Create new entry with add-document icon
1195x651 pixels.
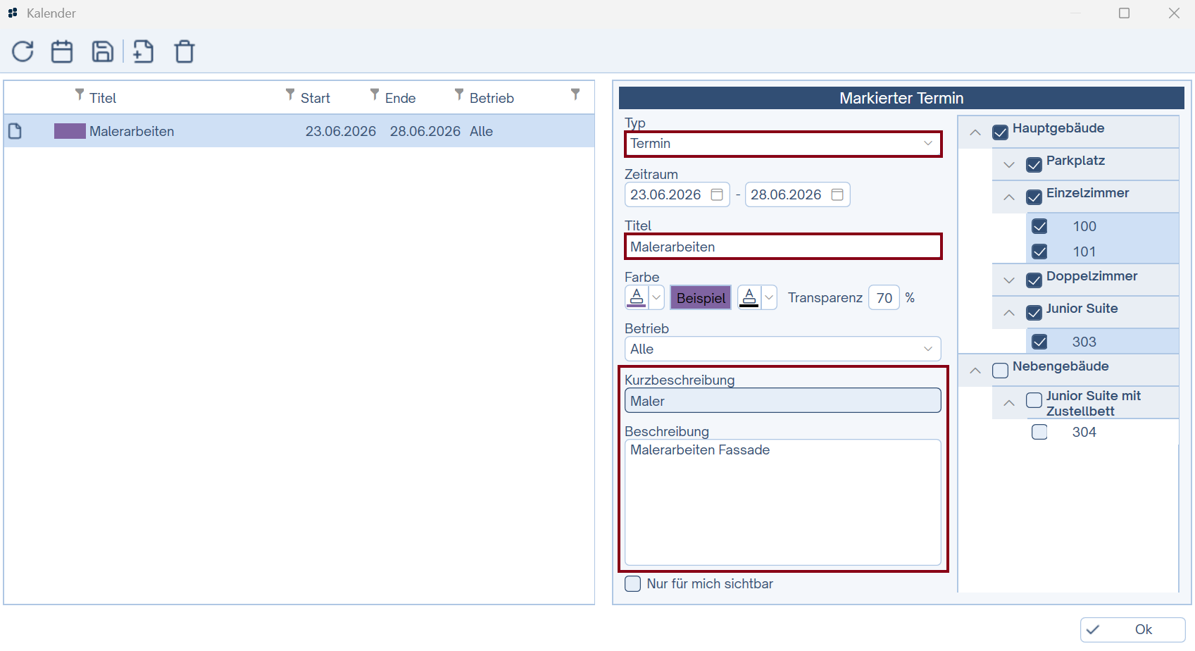tap(144, 51)
